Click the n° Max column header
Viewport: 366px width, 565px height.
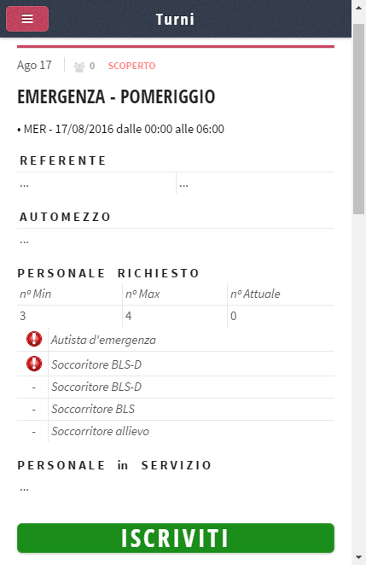(142, 294)
